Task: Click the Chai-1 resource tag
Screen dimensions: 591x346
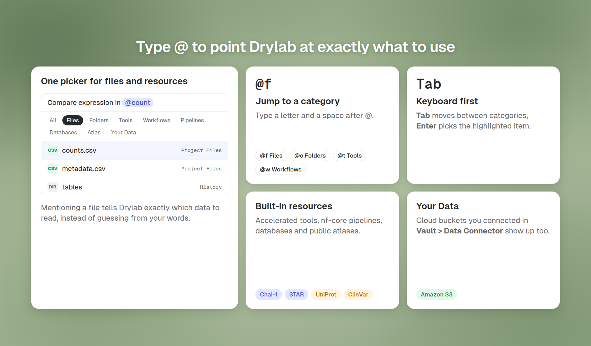Action: click(268, 294)
